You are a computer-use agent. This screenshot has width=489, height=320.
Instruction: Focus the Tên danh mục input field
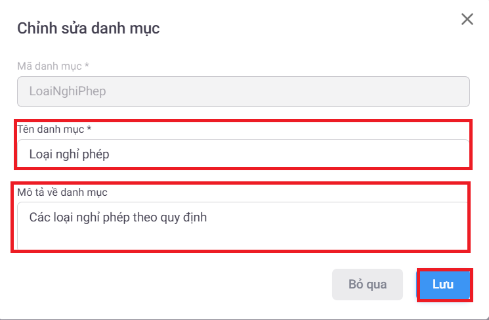coord(243,154)
